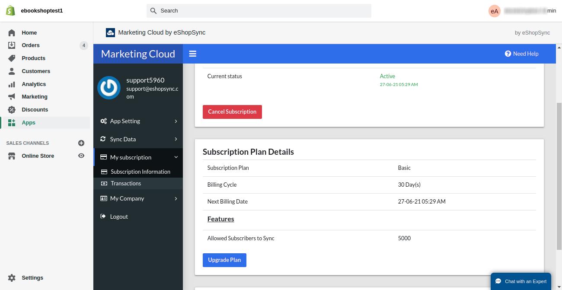Click the Orders inbox icon
Image resolution: width=562 pixels, height=290 pixels.
(12, 45)
